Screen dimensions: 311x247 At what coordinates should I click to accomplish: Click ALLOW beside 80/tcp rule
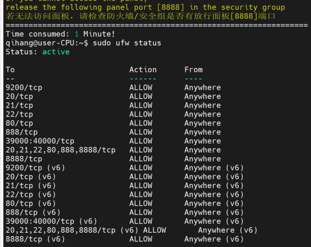pos(141,123)
